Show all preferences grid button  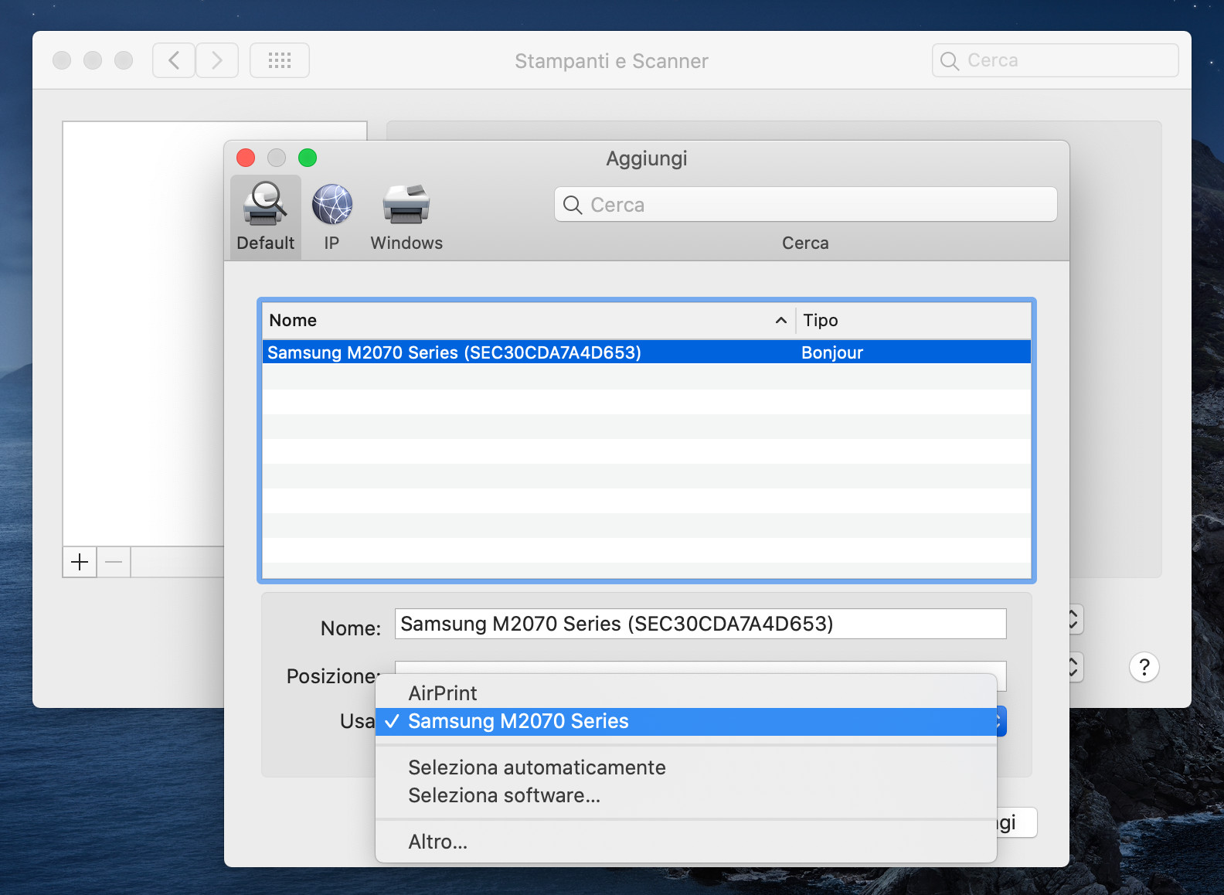(x=280, y=60)
